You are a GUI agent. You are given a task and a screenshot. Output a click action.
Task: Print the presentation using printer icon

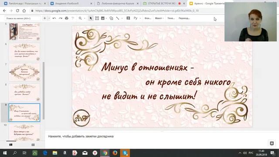point(67,18)
